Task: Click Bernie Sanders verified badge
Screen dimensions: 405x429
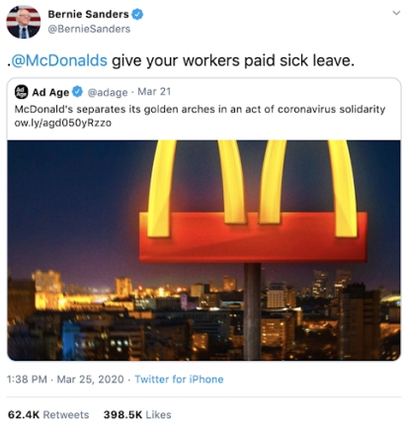Action: click(137, 14)
